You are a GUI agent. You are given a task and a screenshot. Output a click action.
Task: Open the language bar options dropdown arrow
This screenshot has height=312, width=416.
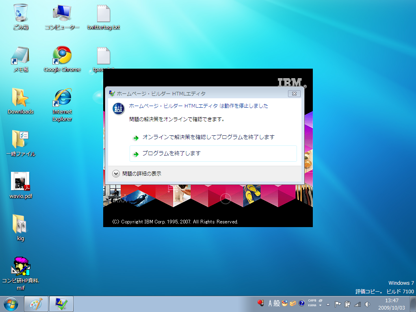point(321,305)
